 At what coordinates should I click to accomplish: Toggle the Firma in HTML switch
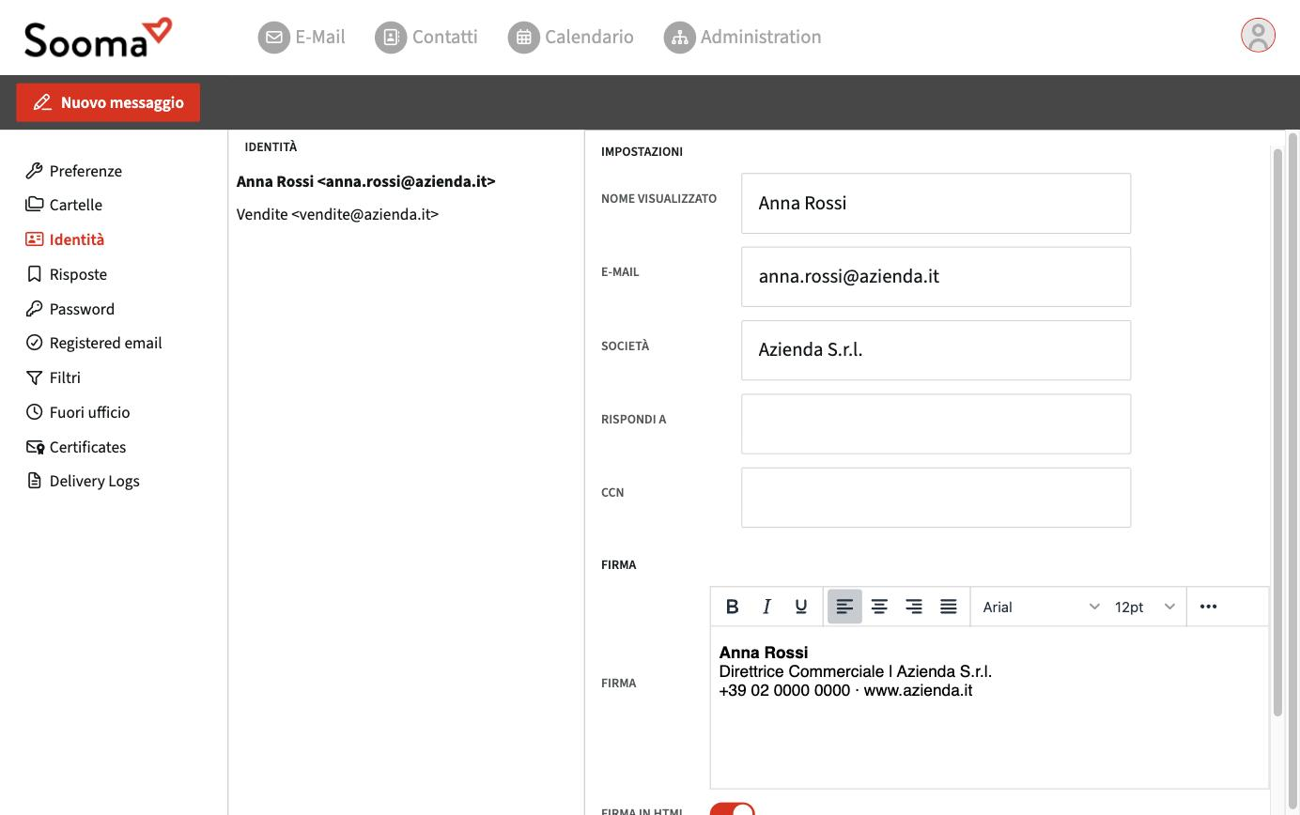(733, 811)
